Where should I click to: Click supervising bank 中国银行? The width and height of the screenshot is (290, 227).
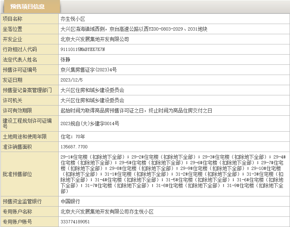pos(70,201)
